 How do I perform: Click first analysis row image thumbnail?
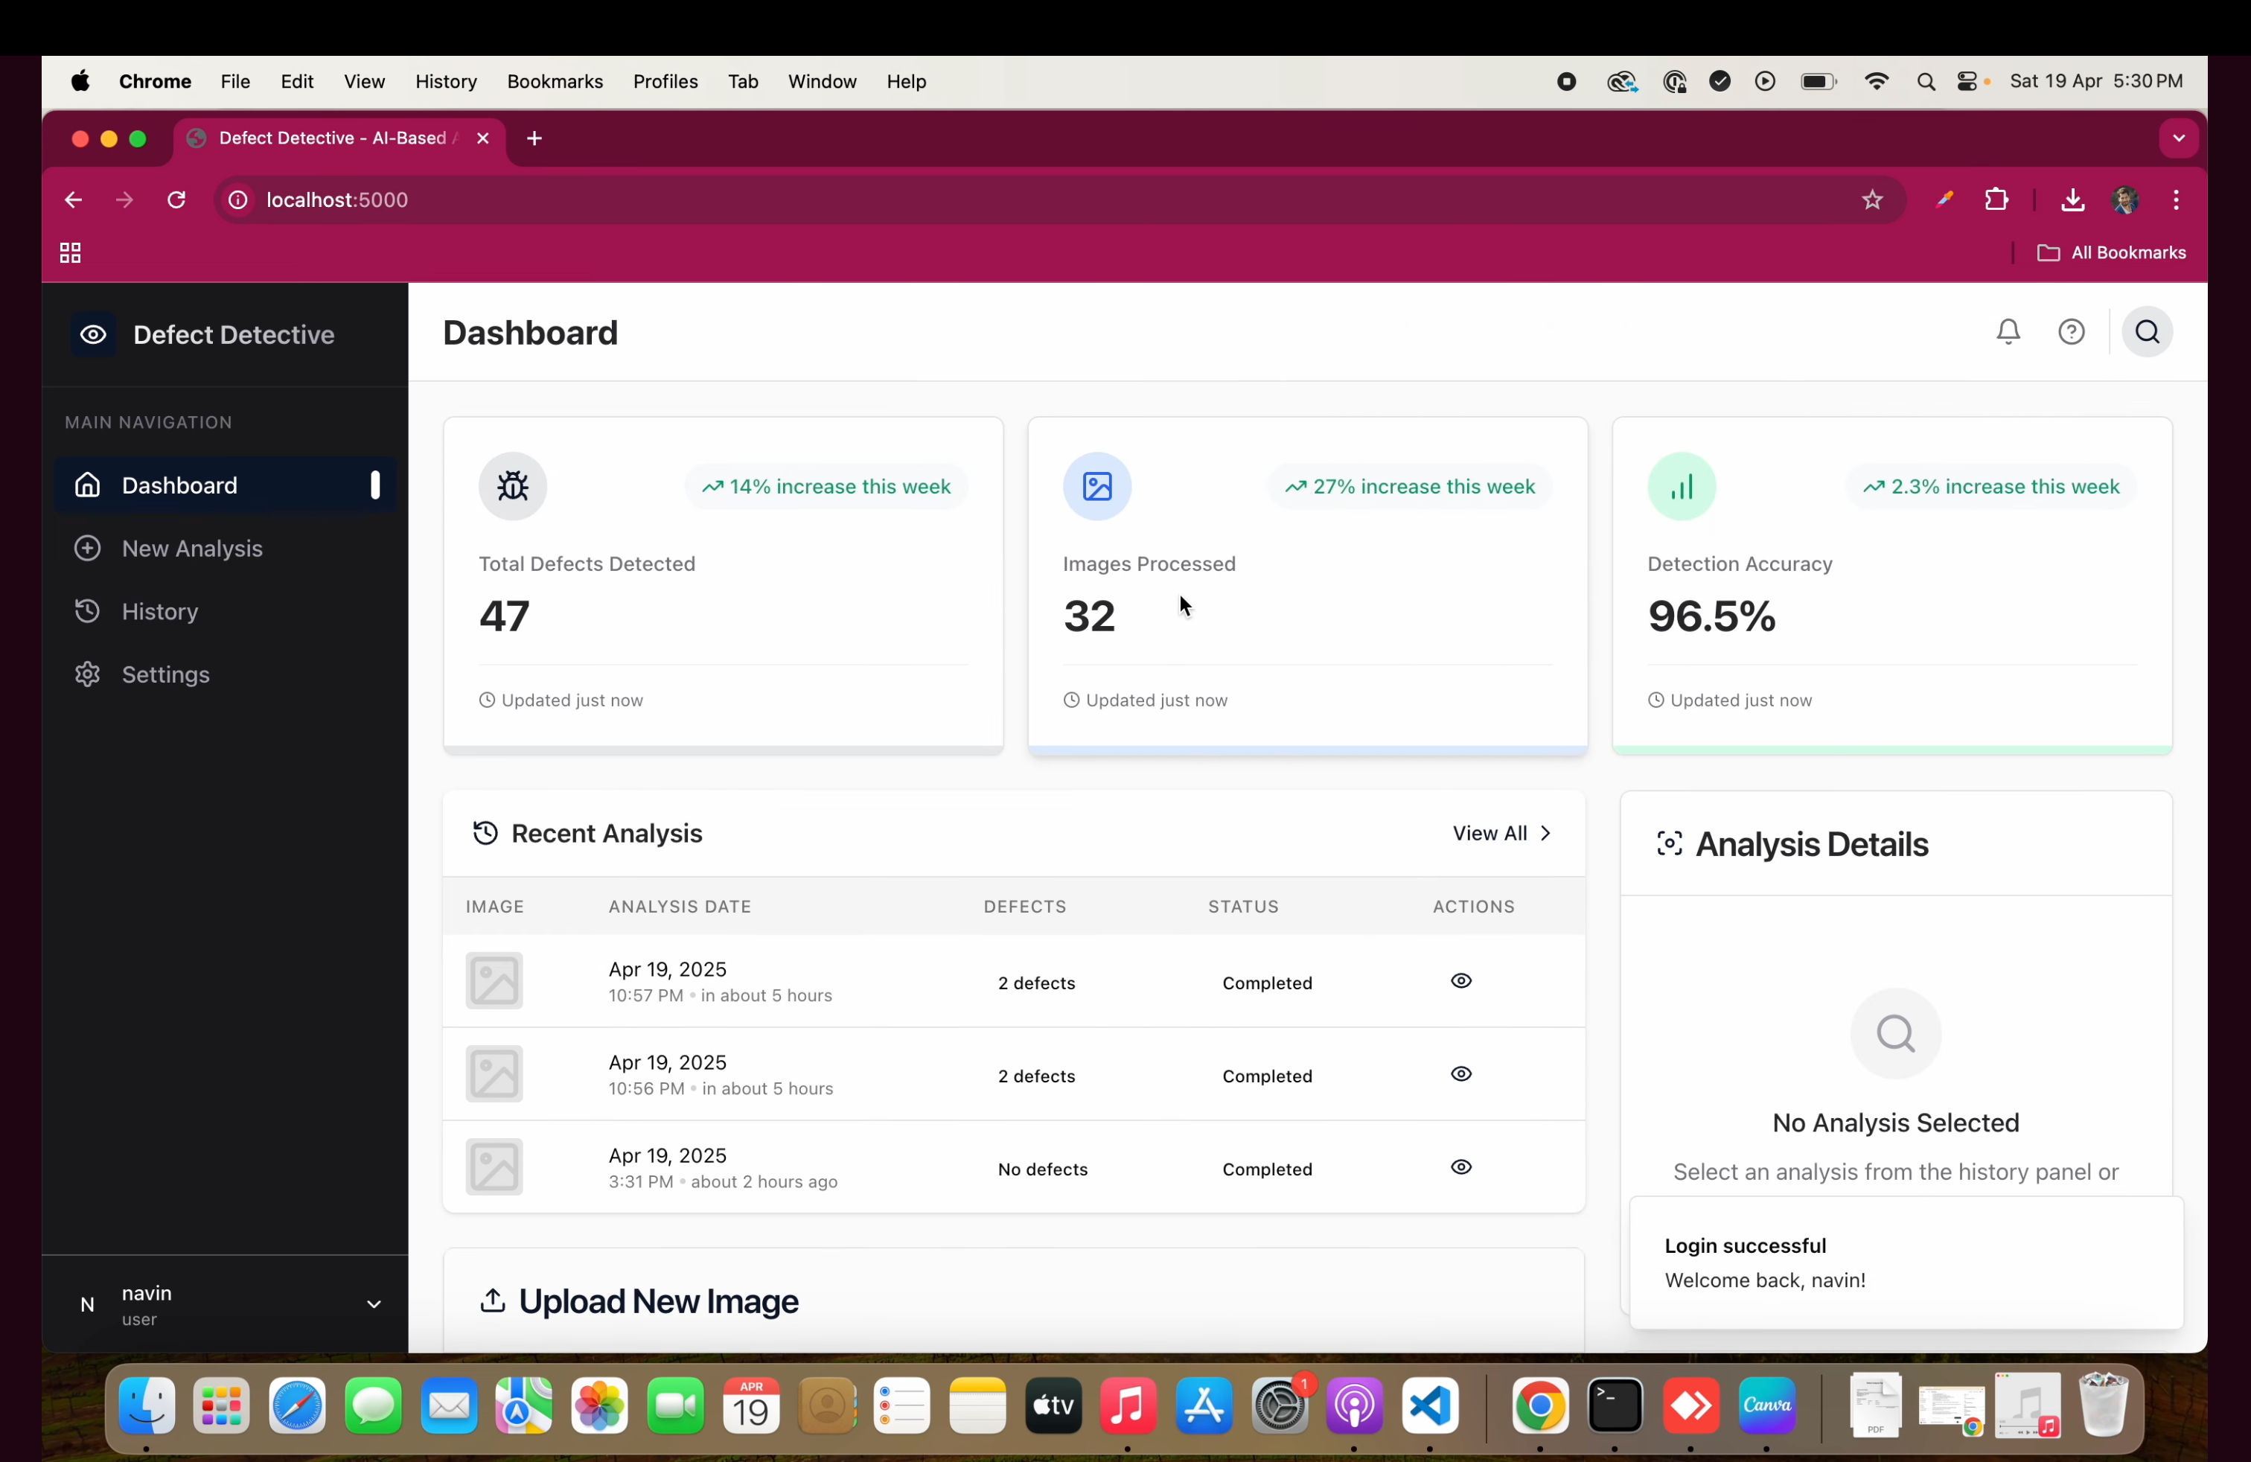tap(494, 980)
